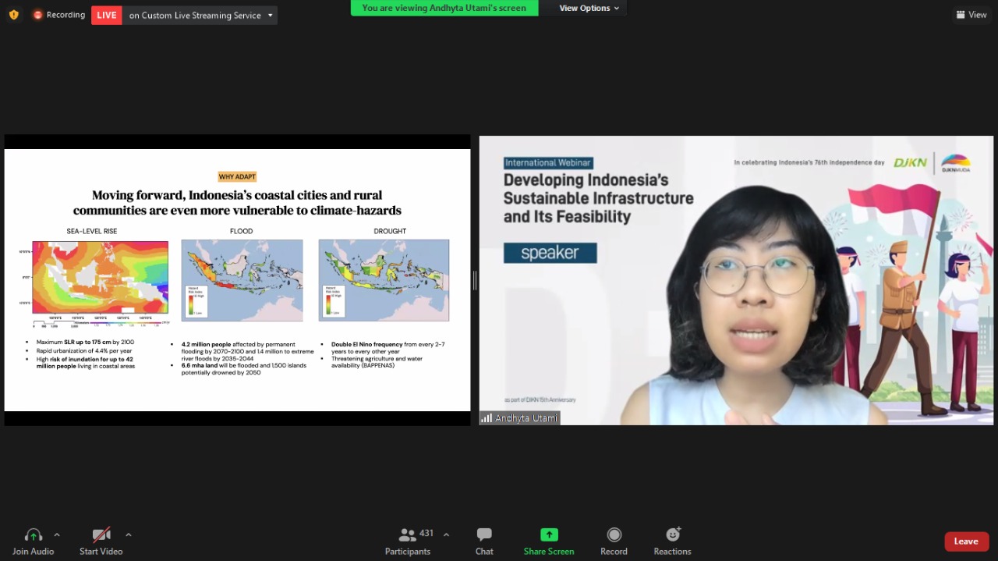Screen dimensions: 998x561
Task: Start video with the camera icon
Action: (101, 535)
